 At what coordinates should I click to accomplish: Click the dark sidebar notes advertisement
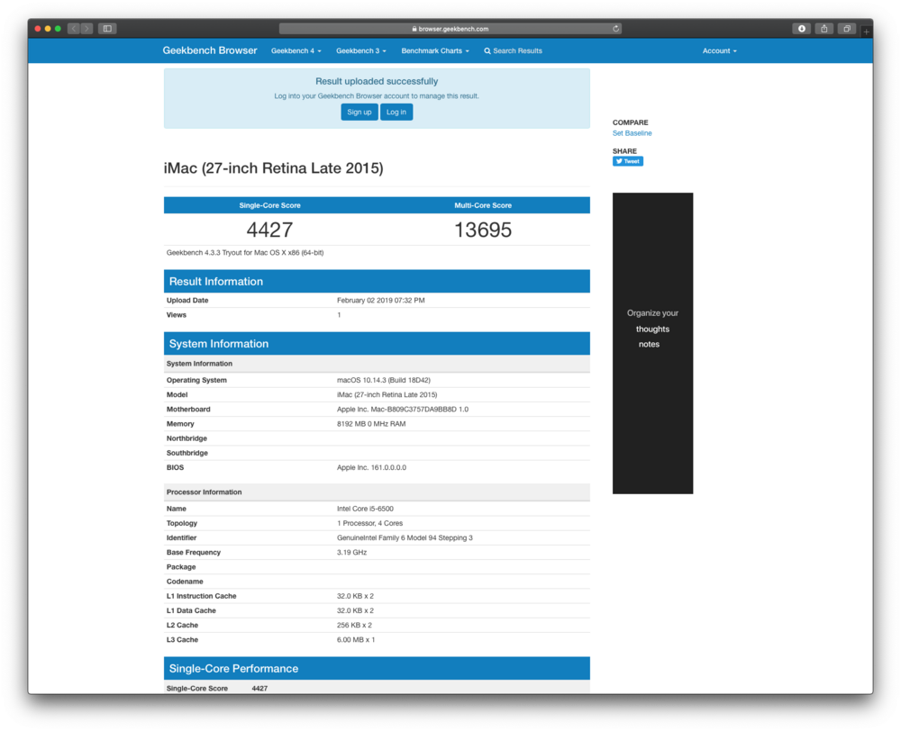click(652, 343)
